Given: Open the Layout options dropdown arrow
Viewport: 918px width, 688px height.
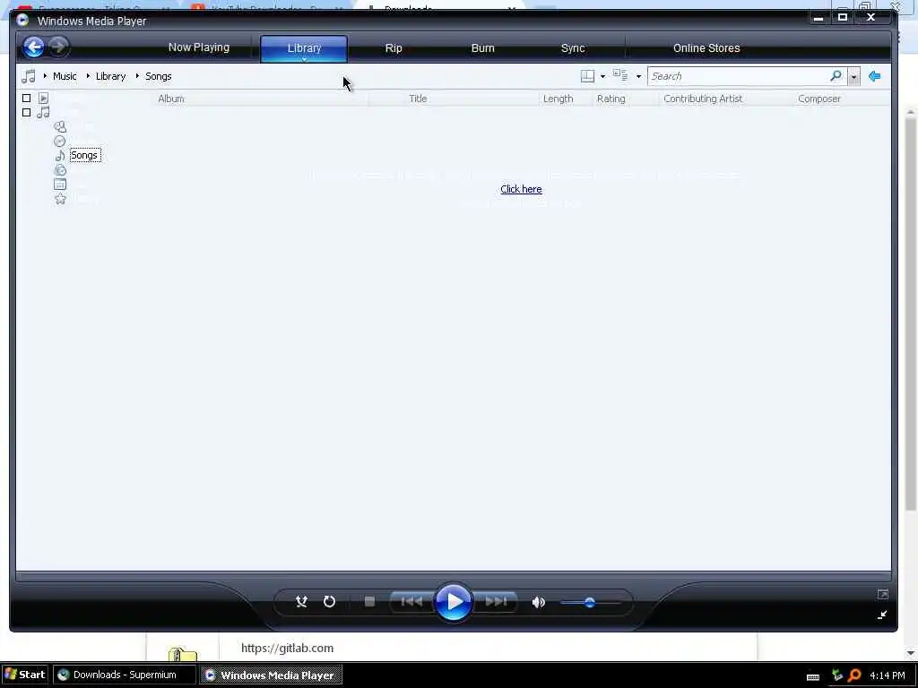Looking at the screenshot, I should pos(602,77).
